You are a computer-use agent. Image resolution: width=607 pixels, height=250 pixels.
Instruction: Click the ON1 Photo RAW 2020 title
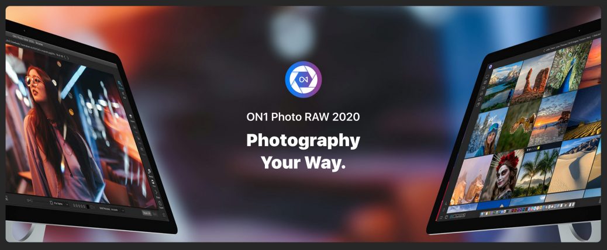(x=303, y=117)
